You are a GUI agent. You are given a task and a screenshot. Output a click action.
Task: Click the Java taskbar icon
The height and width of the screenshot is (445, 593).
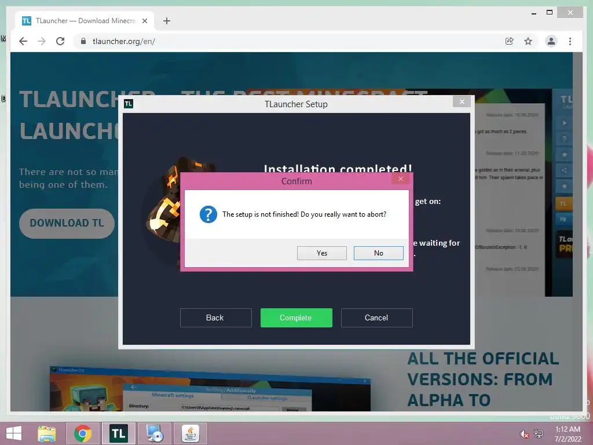click(190, 433)
